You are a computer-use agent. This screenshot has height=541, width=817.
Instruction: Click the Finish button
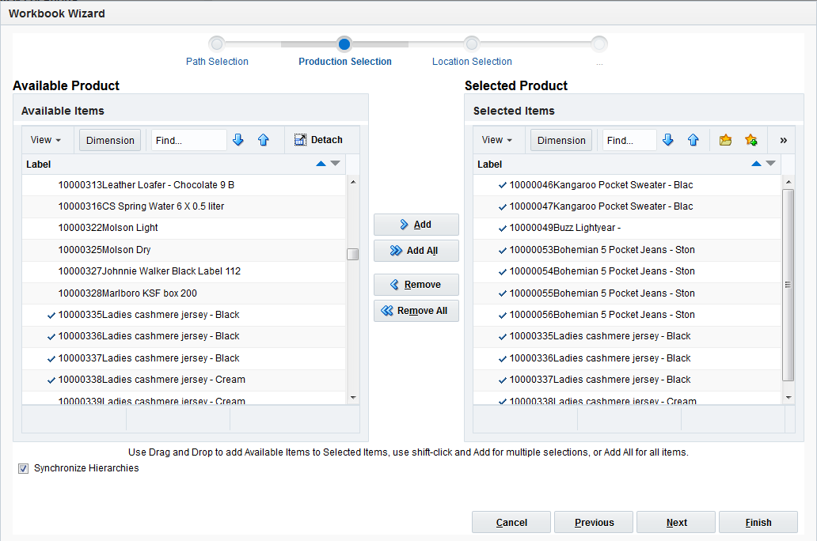758,522
